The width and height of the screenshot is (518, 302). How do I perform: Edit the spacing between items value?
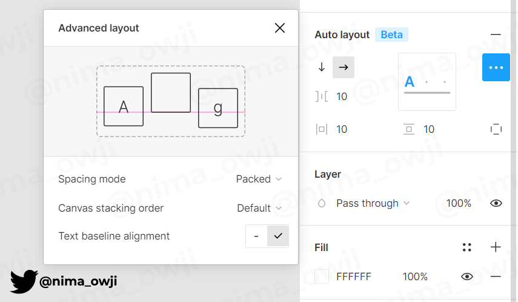[342, 96]
